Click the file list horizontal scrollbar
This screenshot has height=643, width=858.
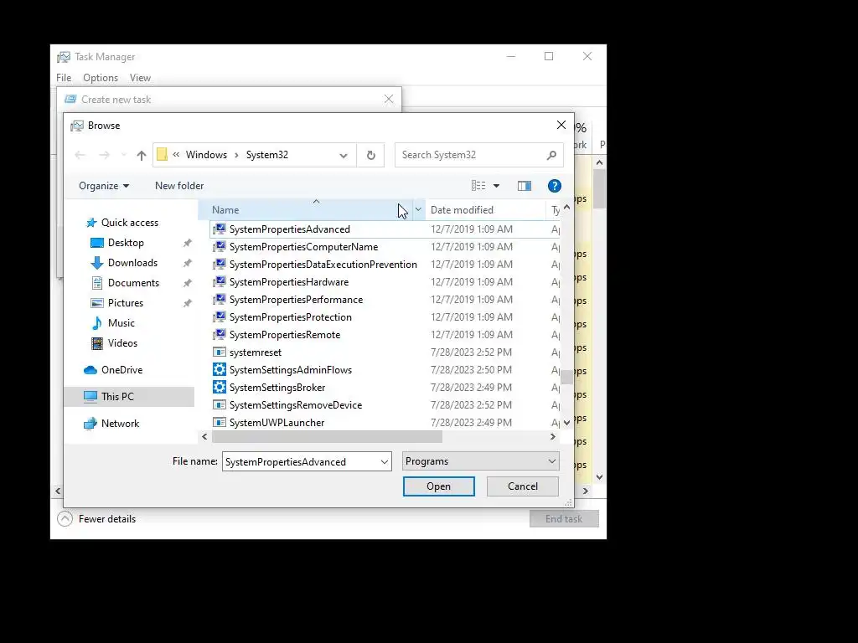pos(327,437)
